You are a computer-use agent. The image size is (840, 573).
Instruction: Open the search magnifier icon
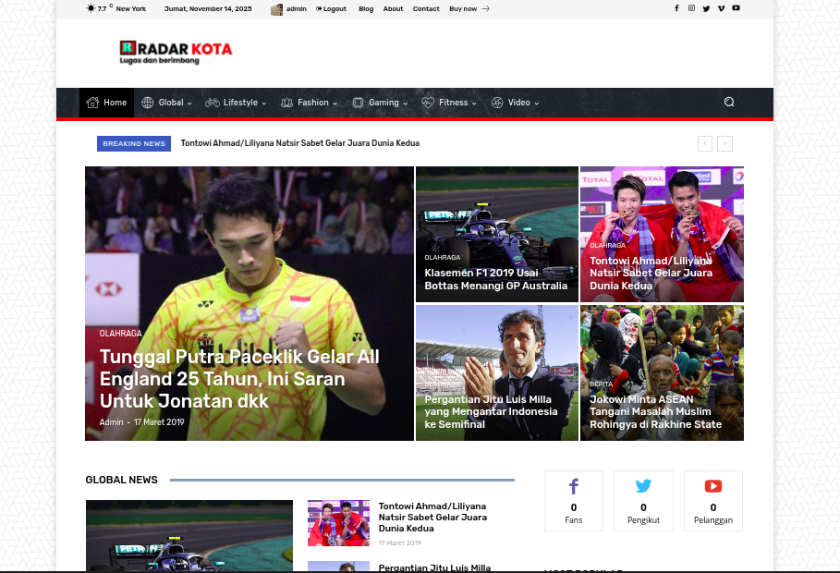tap(729, 103)
